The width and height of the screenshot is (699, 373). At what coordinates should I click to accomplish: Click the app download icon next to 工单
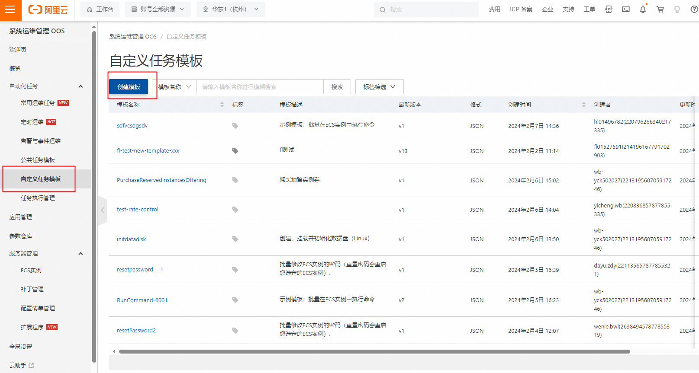(x=609, y=9)
